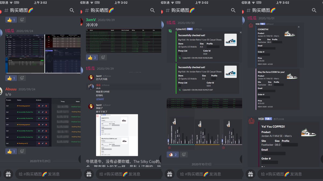Open Abuuu's proxies status screenshot

[x=43, y=122]
